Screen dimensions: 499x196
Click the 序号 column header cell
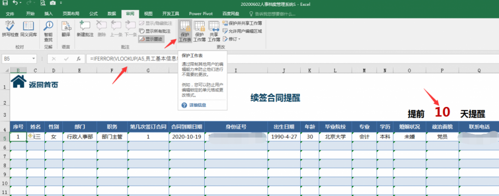point(18,127)
